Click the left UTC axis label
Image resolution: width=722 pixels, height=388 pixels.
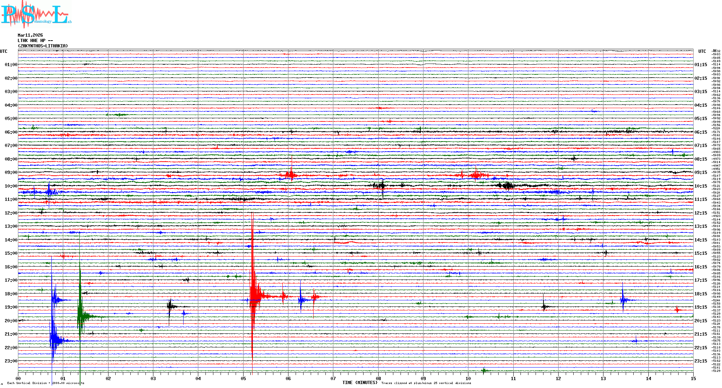pyautogui.click(x=4, y=51)
